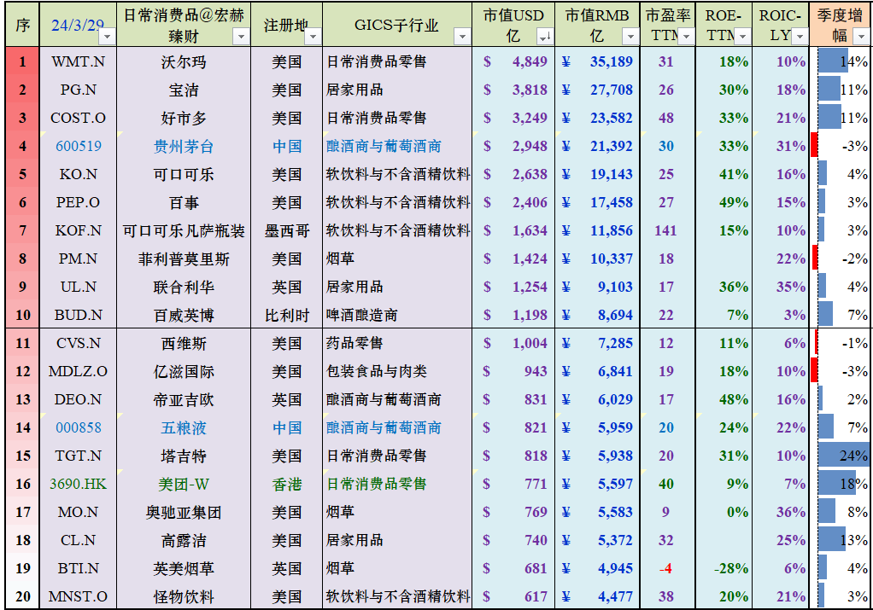Select ticker cell TGT.N
Image resolution: width=873 pixels, height=610 pixels.
pos(78,456)
